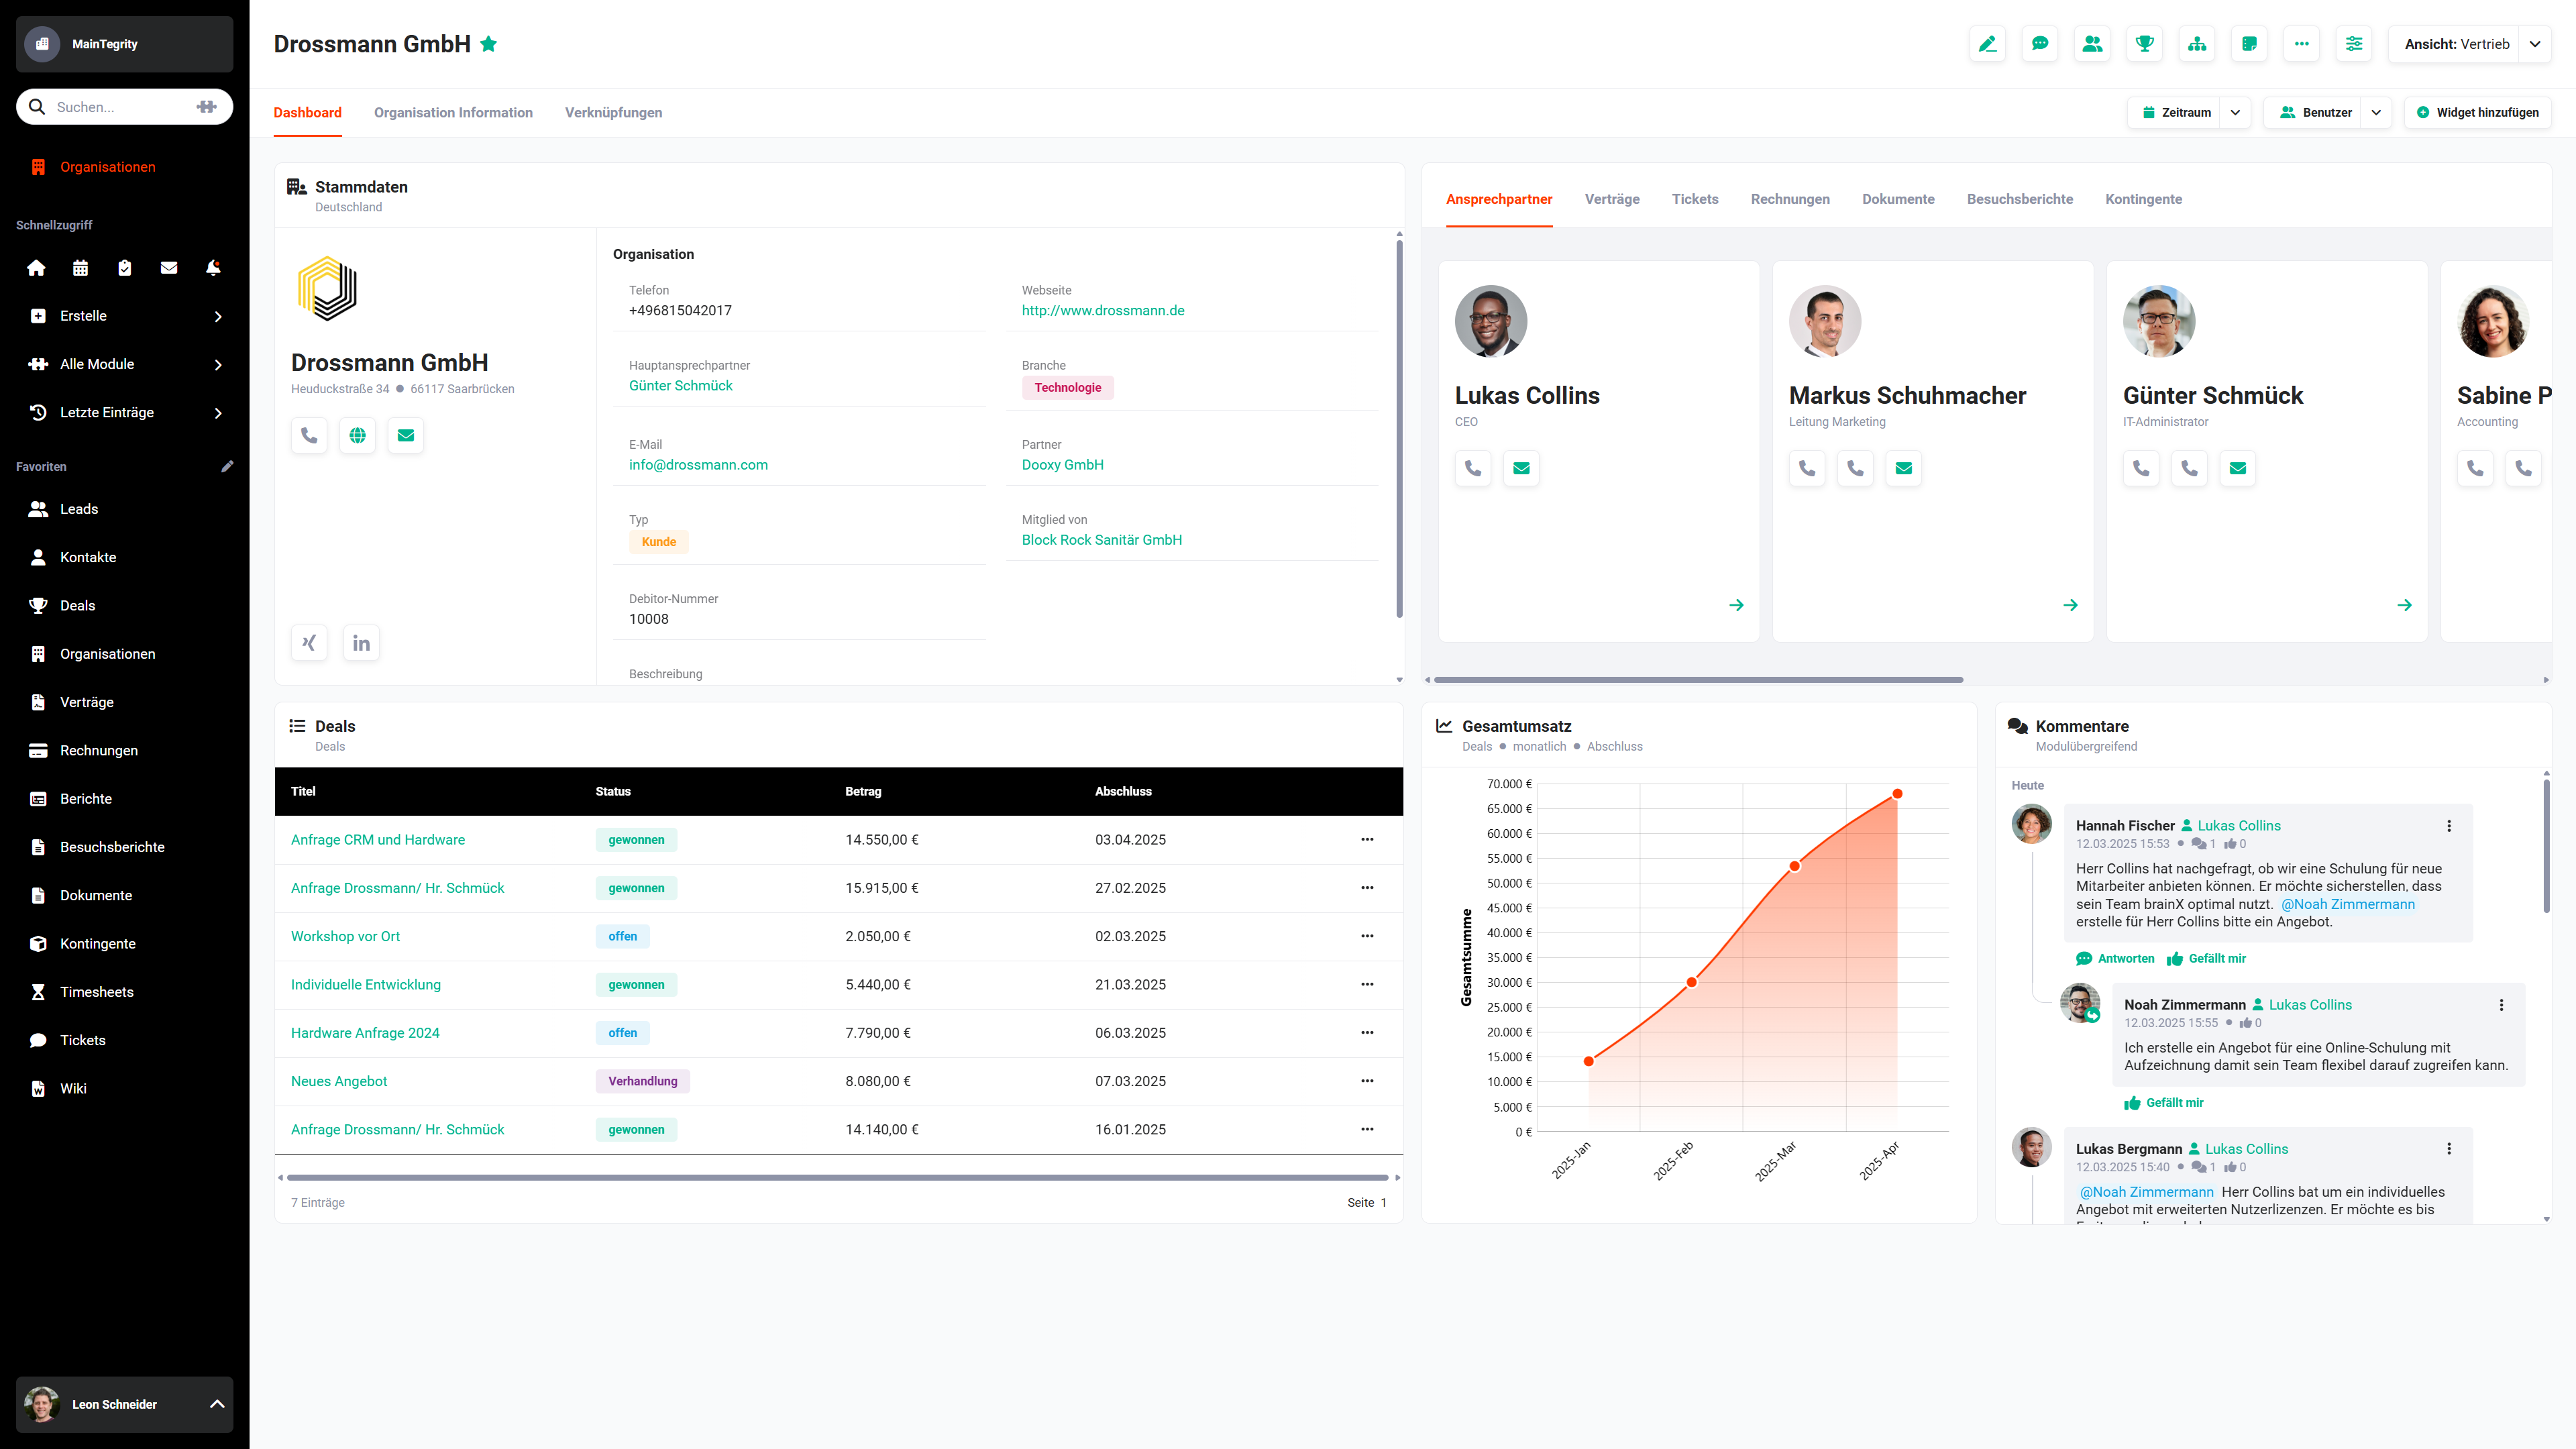Screen dimensions: 2576x1449
Task: Select the trophy deals icon in the toolbar
Action: [x=2145, y=43]
